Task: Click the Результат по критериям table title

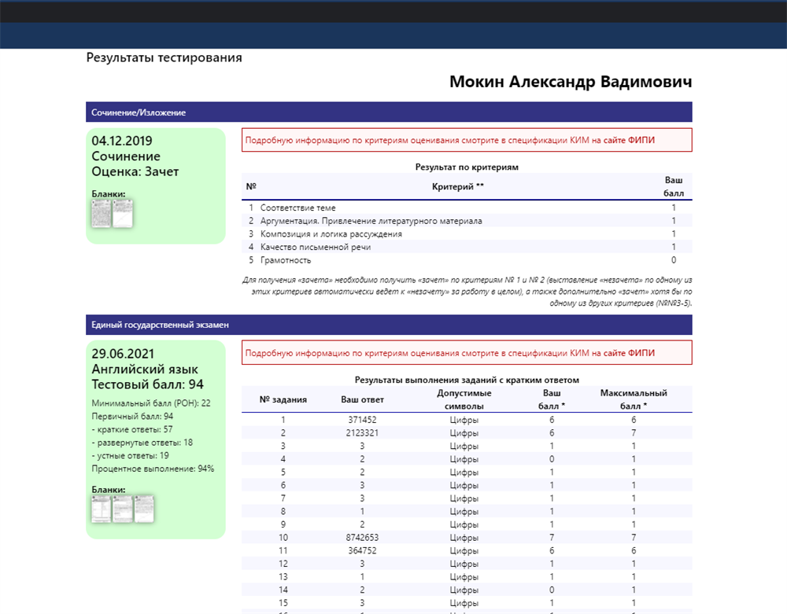Action: click(467, 167)
